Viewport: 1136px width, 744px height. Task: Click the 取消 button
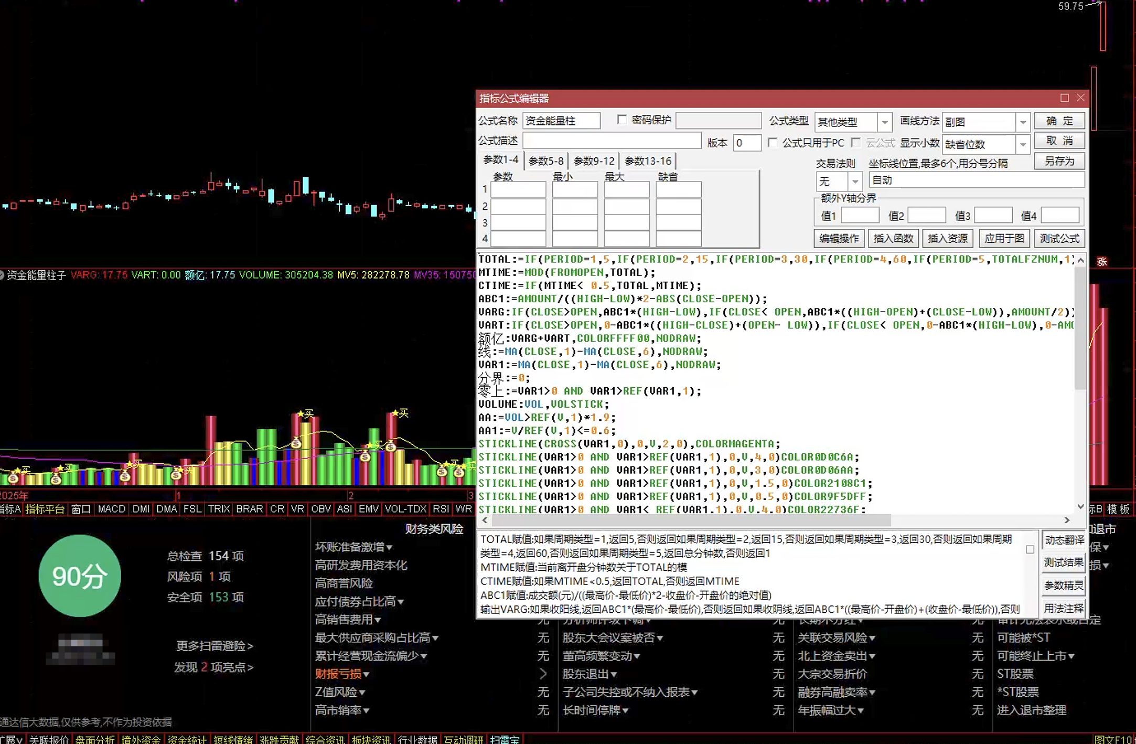click(1059, 141)
